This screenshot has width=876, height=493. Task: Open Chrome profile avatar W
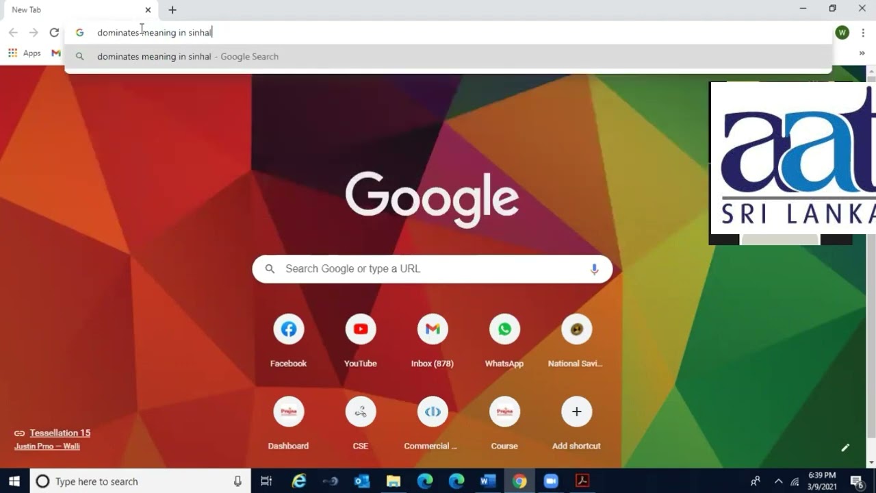(x=842, y=33)
